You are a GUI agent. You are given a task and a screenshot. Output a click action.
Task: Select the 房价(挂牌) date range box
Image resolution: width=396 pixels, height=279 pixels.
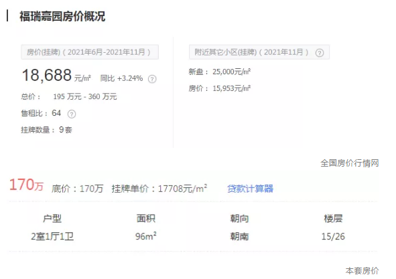90,52
